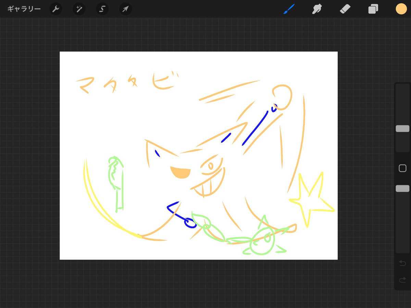
Task: Open the ギャラリー gallery
Action: click(24, 9)
